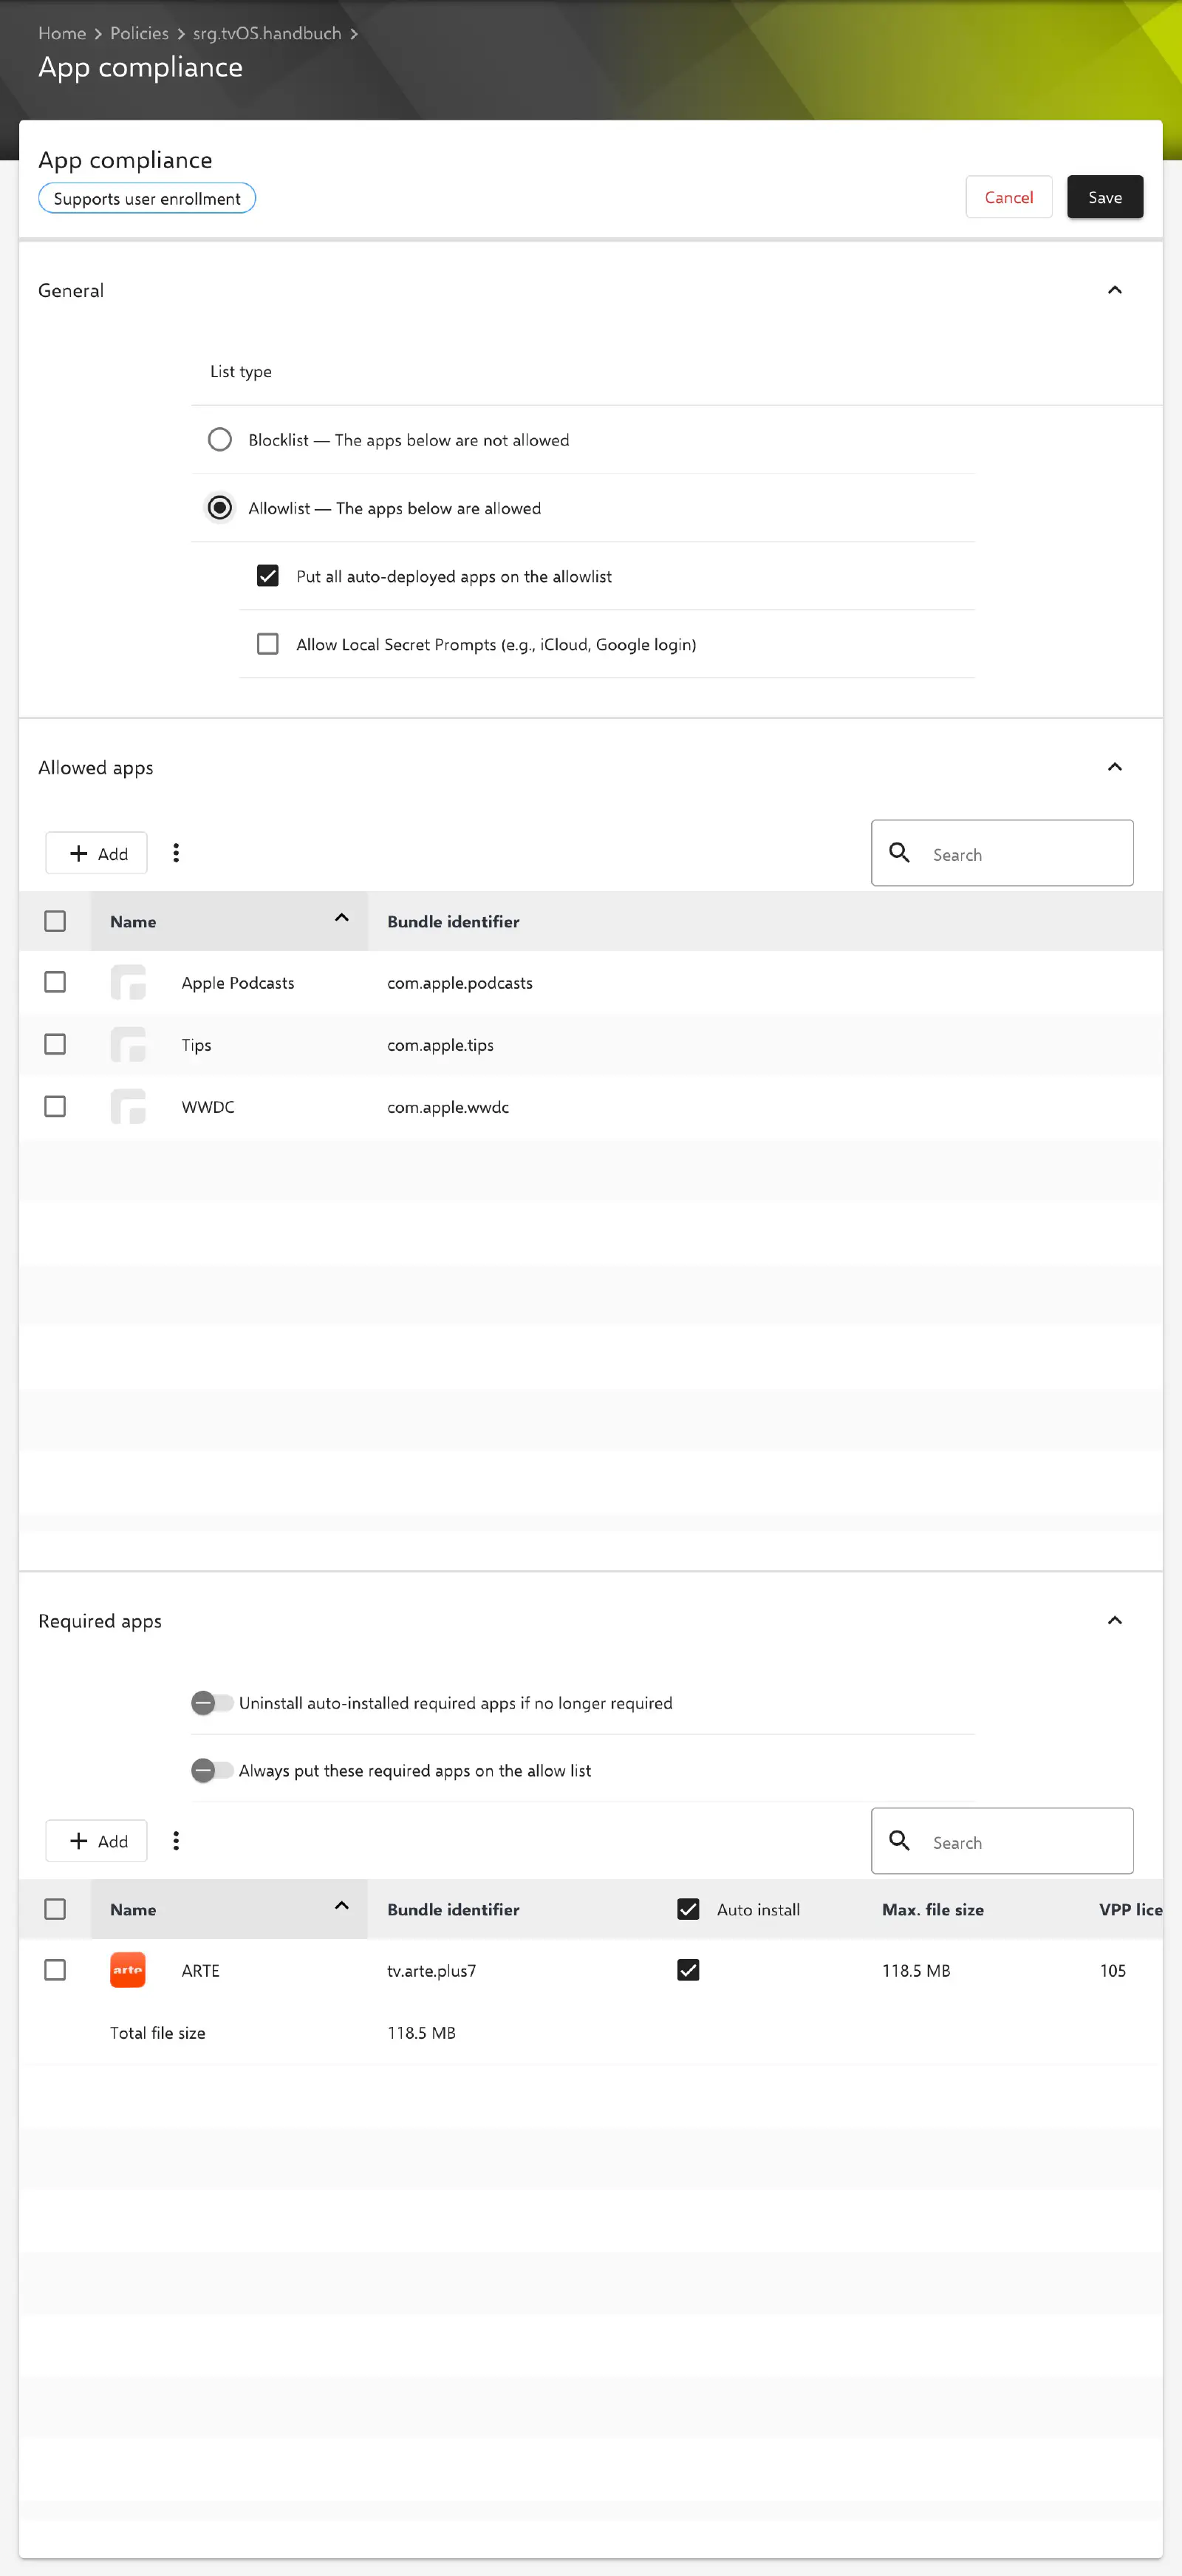The width and height of the screenshot is (1182, 2576).
Task: Collapse the Allowed apps section
Action: (1115, 767)
